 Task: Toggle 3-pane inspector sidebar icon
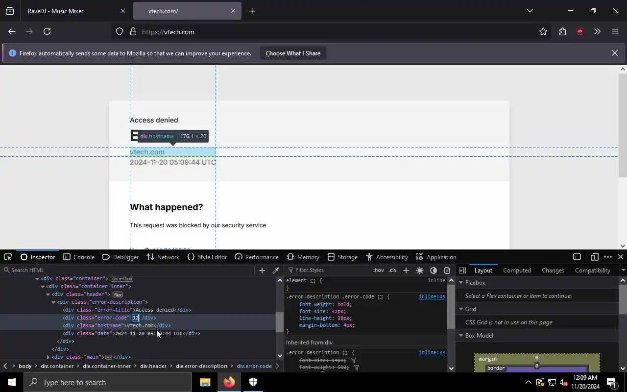(x=462, y=270)
